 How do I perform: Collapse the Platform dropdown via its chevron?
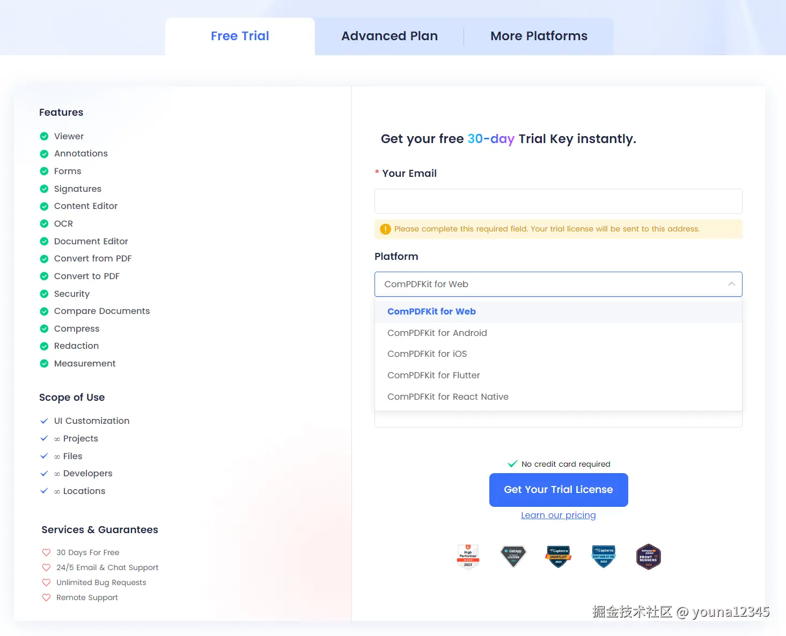pos(732,284)
